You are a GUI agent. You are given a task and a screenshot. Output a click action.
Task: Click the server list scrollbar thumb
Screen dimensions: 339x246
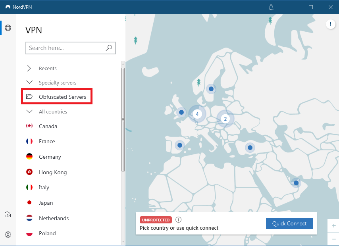(123, 119)
